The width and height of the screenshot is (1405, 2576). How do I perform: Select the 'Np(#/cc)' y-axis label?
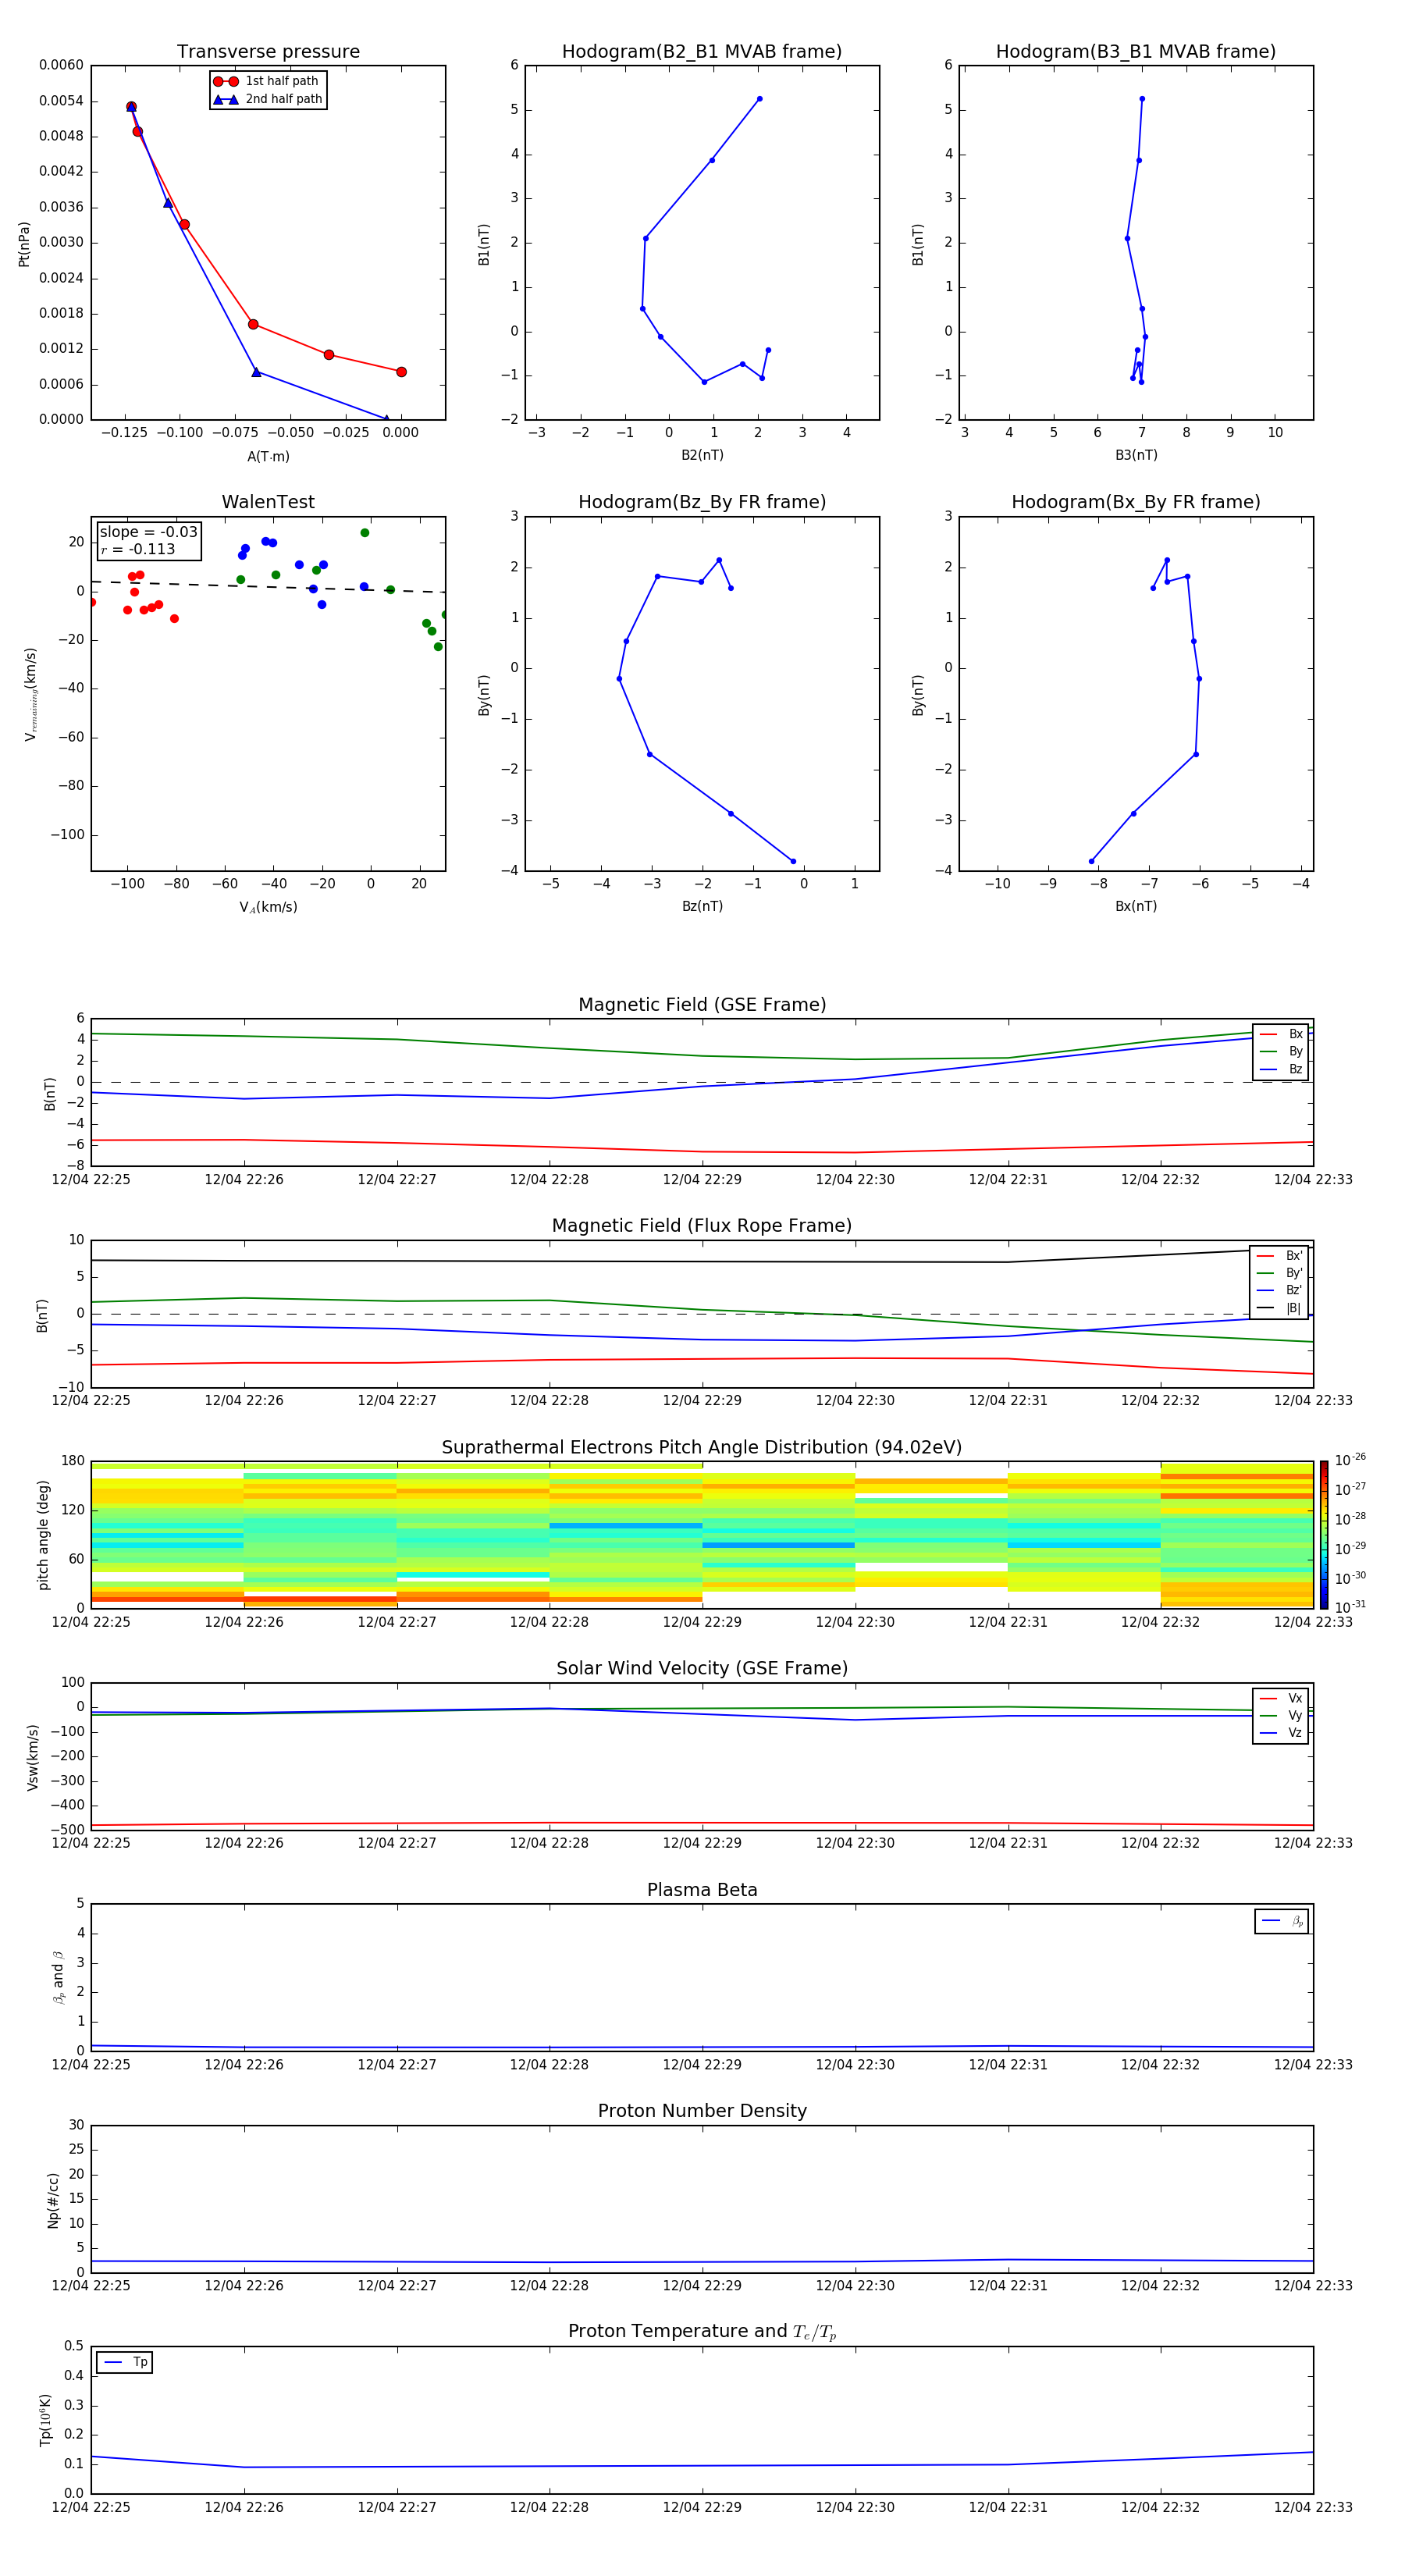53,2200
